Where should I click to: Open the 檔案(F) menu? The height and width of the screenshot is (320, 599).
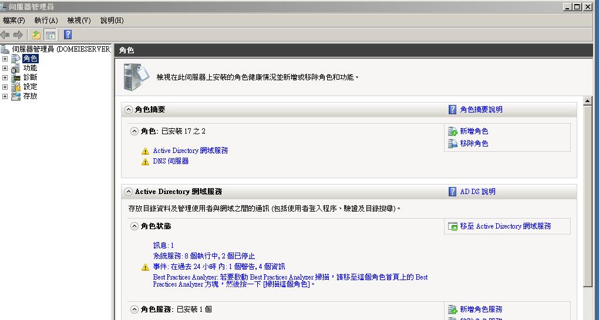point(14,21)
